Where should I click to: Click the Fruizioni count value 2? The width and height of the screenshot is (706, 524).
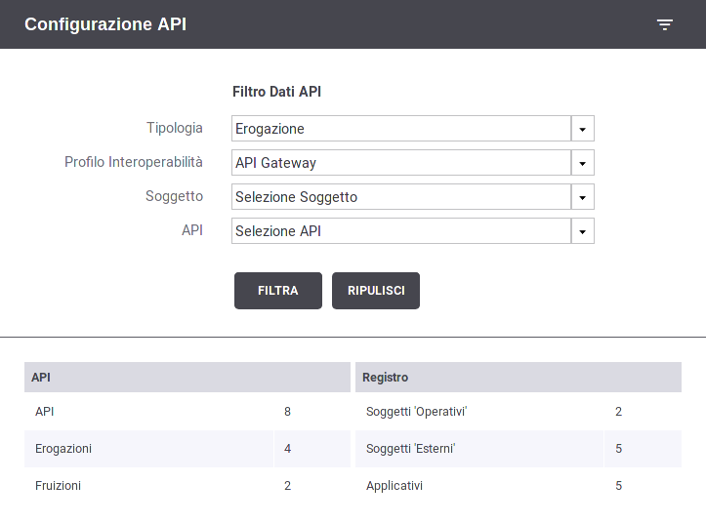(287, 486)
